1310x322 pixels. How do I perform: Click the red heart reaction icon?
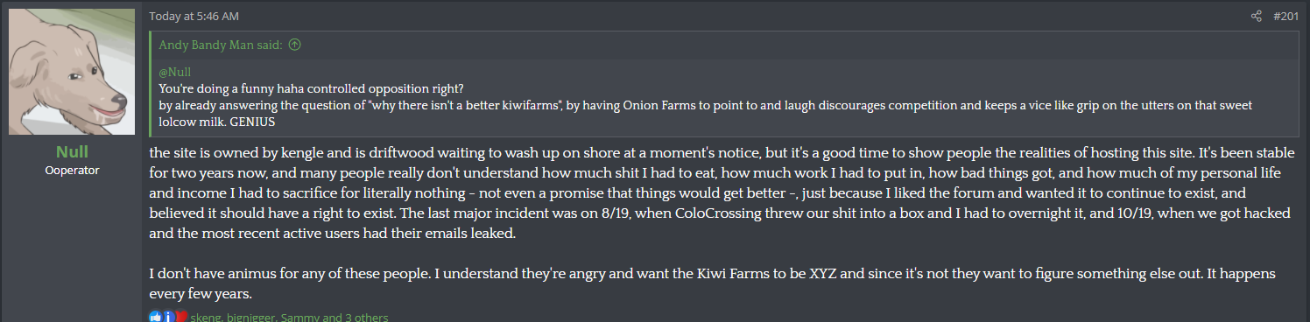click(x=180, y=317)
